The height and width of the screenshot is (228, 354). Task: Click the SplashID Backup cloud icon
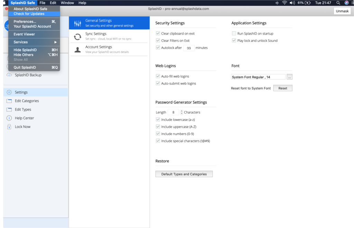[x=9, y=75]
